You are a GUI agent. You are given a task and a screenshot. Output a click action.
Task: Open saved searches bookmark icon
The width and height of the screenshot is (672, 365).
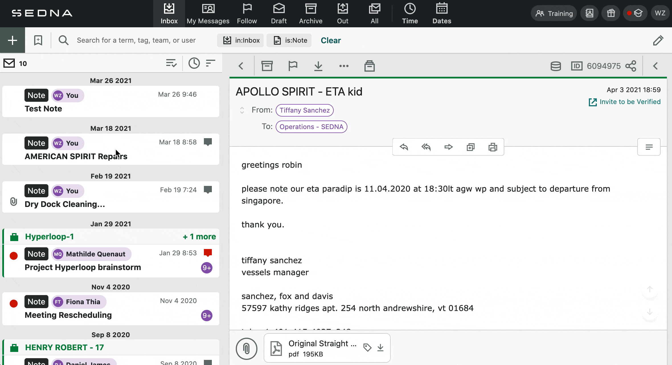(x=38, y=40)
